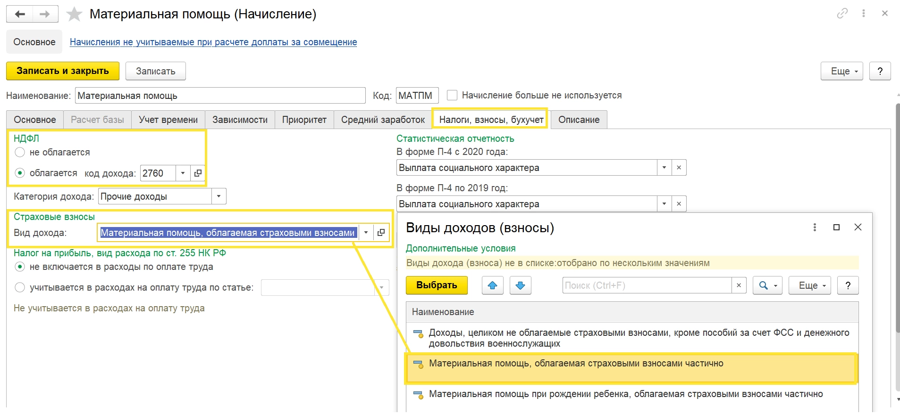Move list item down with arrow icon

click(520, 285)
